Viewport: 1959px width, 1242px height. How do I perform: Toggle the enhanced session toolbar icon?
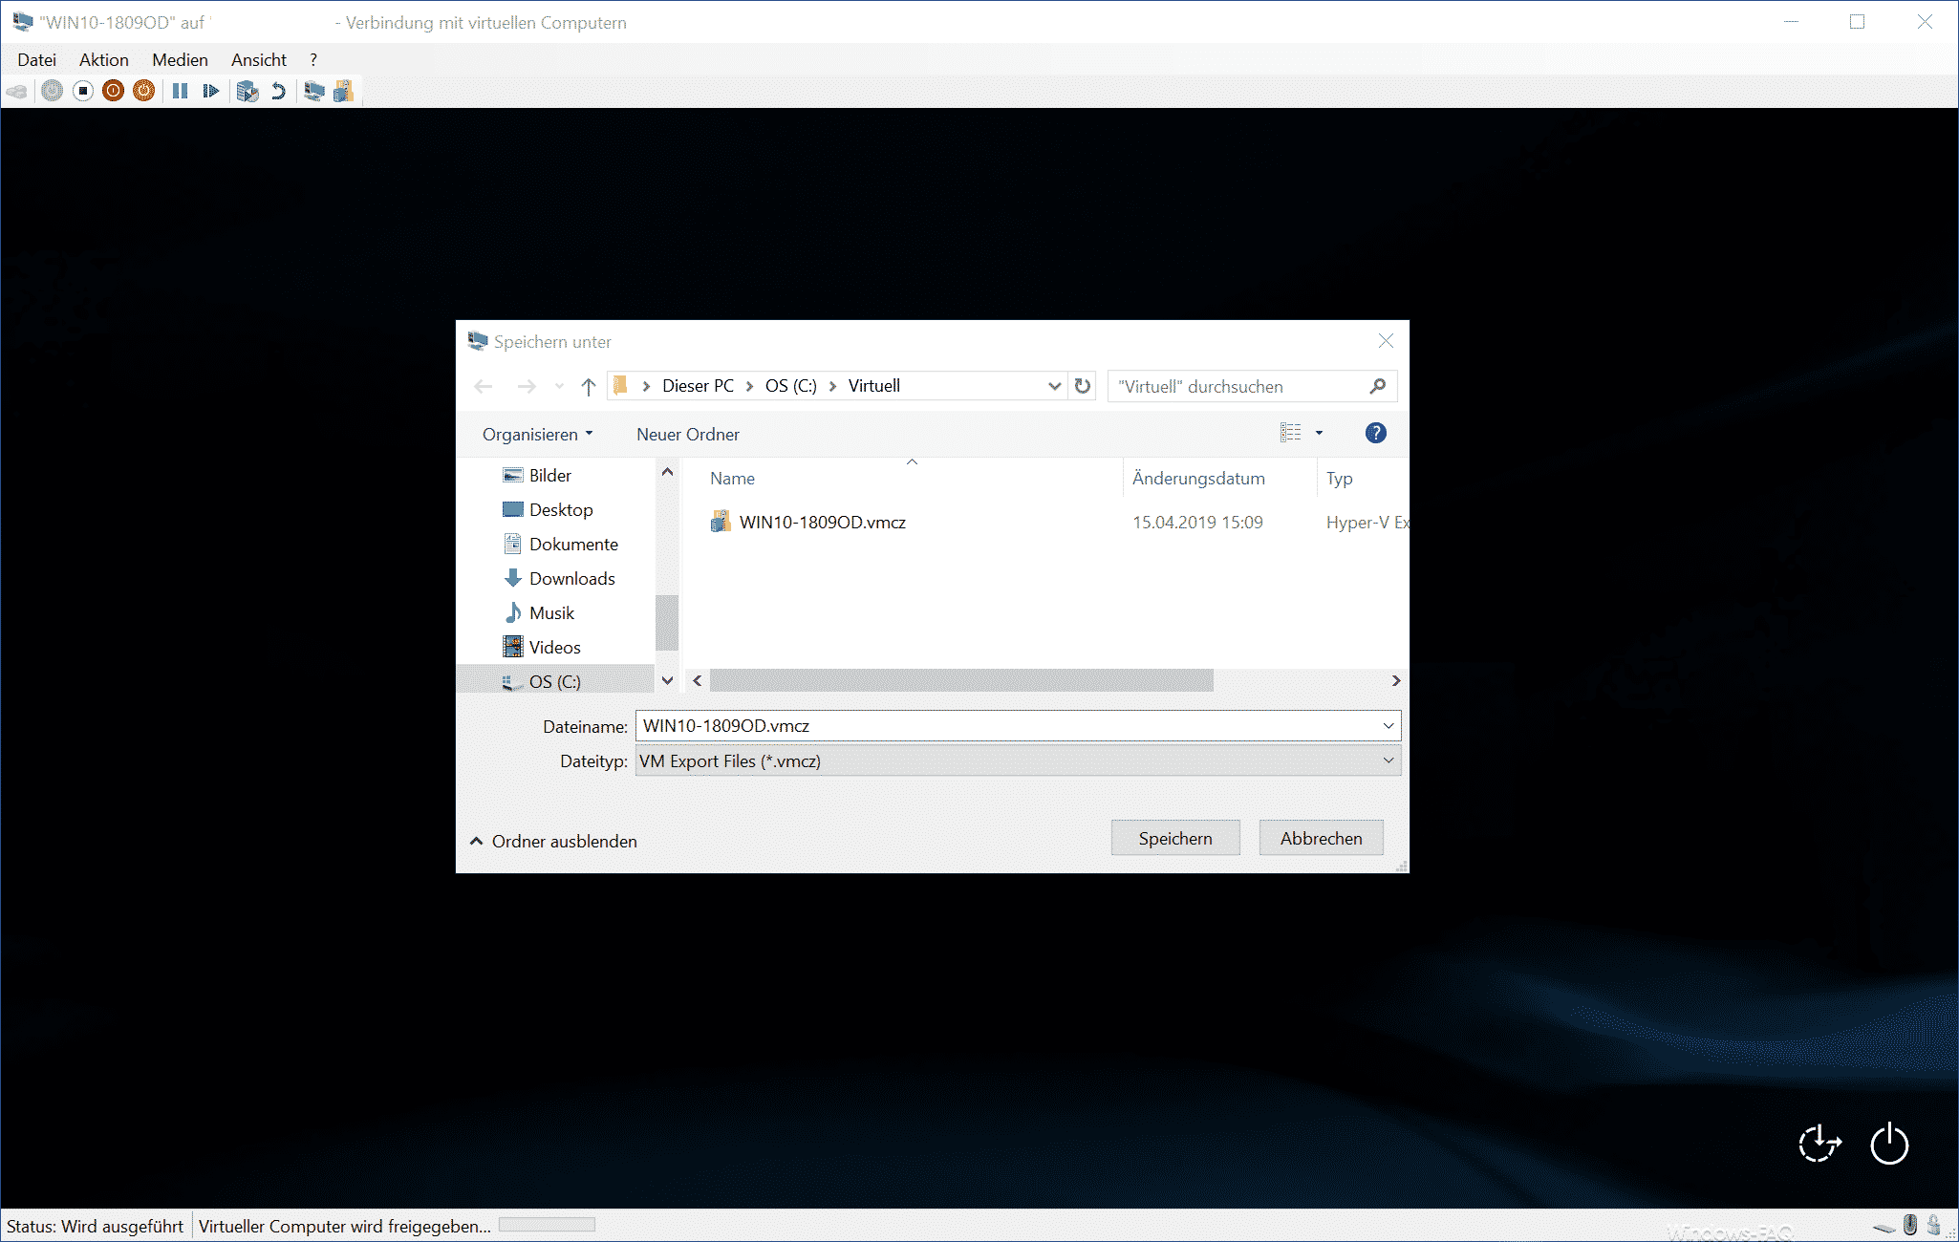(x=314, y=91)
